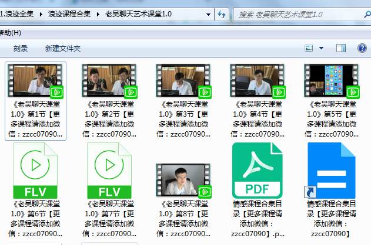Click the 刻录 toolbar button
The height and width of the screenshot is (245, 371).
coord(21,49)
